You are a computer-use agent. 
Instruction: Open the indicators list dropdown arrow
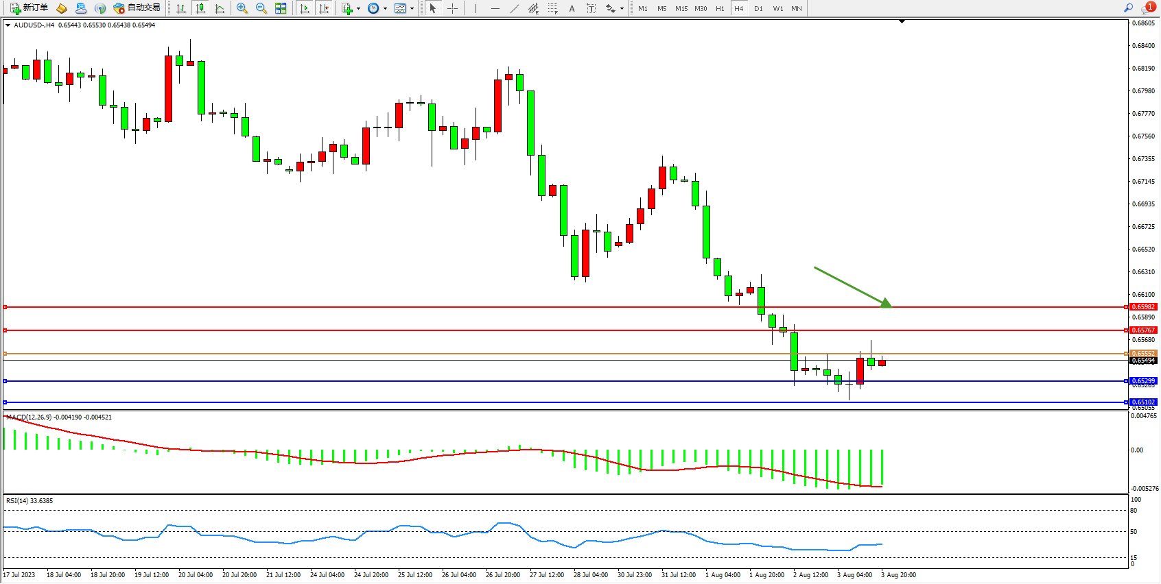(x=358, y=9)
